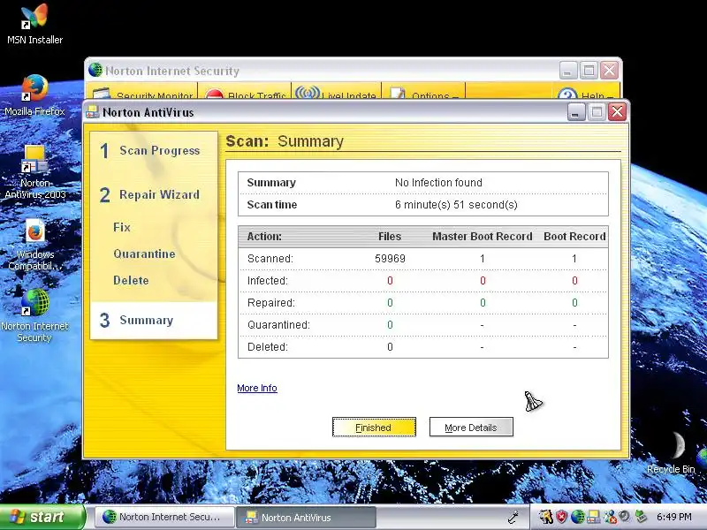The image size is (707, 530).
Task: Click the 'Boot Record' column header
Action: coord(574,236)
